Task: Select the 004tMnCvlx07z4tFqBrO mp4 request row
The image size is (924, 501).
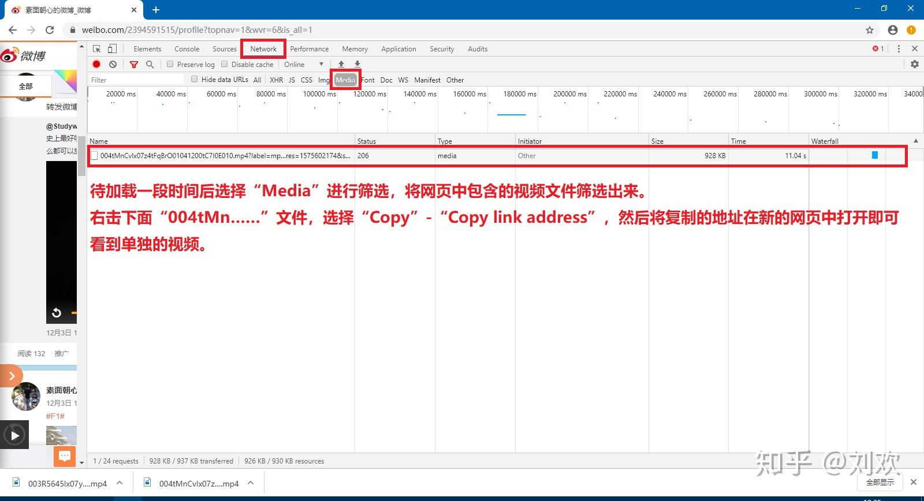Action: point(497,156)
